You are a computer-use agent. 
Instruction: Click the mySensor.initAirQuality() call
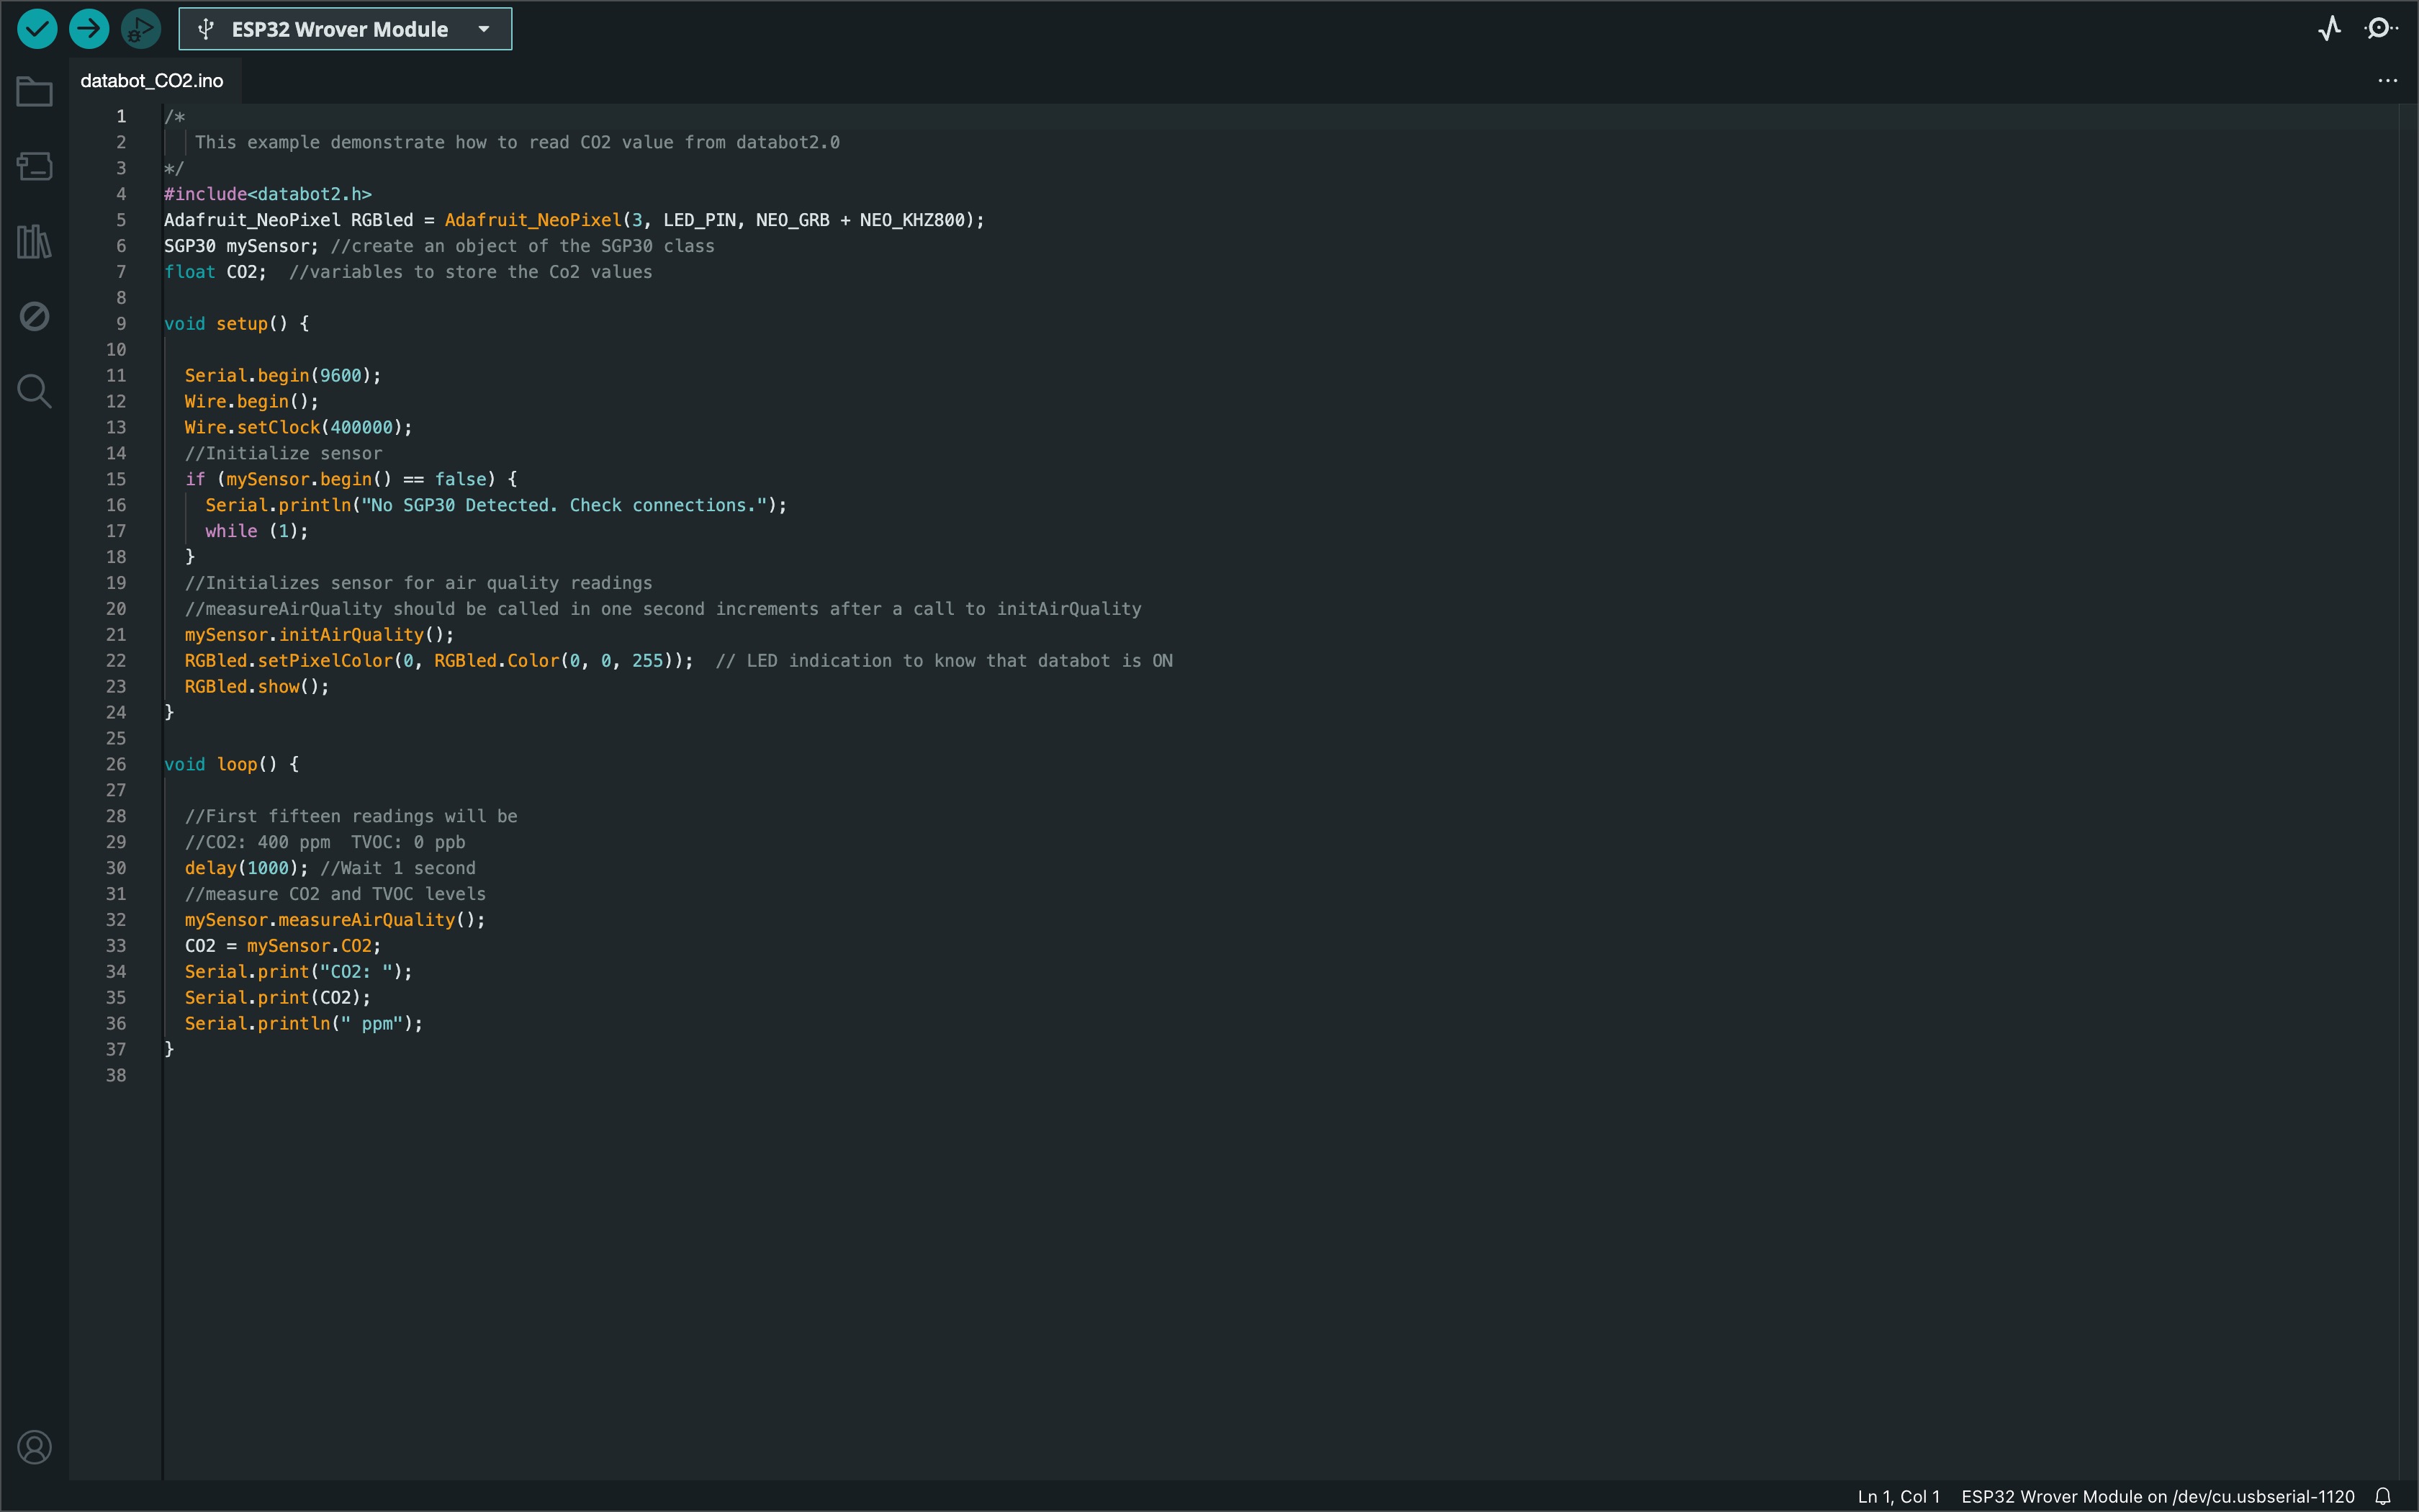(x=319, y=635)
